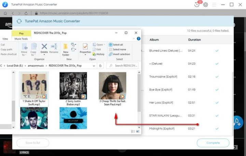Switch Explorer to large icons view

138,131
